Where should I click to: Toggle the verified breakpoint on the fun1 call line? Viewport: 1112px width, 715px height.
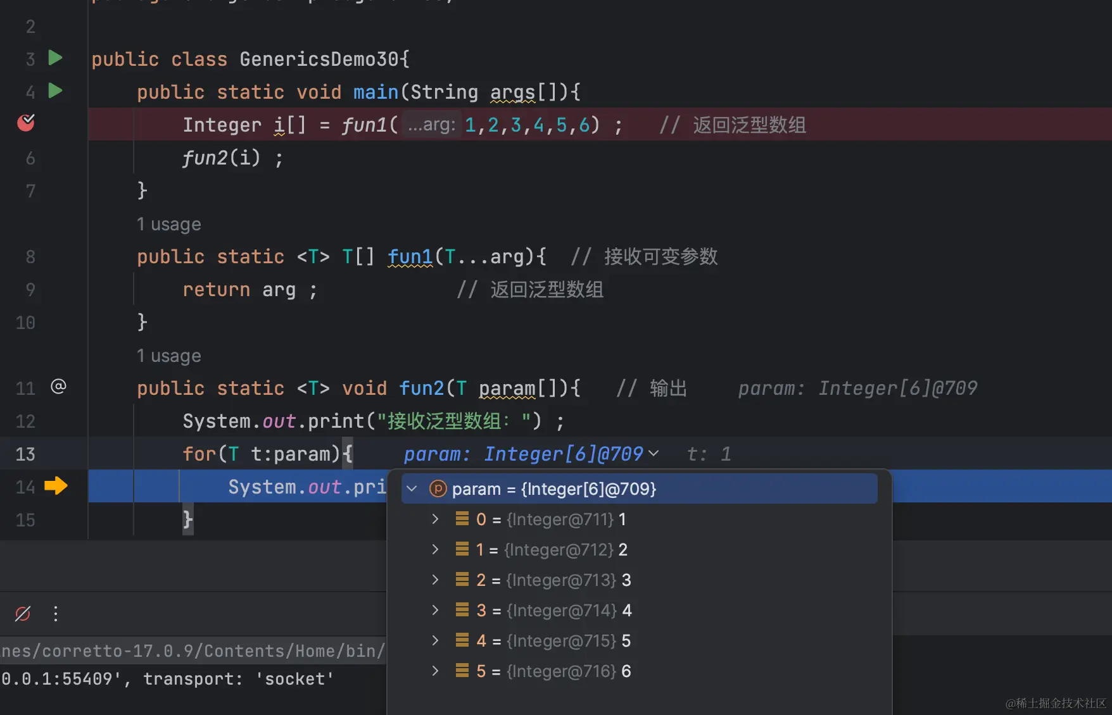(25, 123)
